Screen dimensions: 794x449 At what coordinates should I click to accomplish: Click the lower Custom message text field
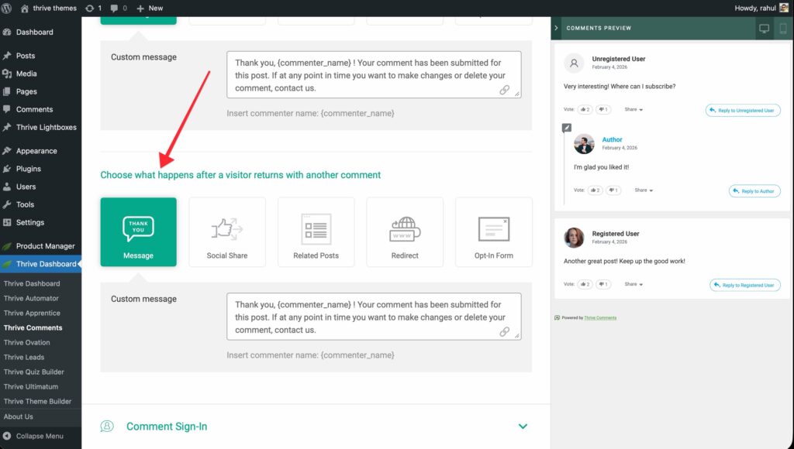tap(374, 317)
